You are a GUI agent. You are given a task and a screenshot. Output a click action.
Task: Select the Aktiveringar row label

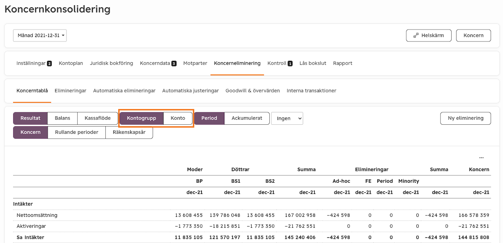31,226
